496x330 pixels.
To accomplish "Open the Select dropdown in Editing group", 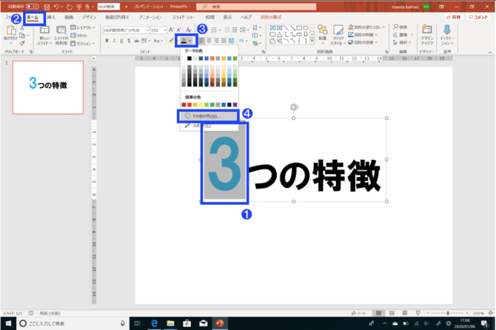I will click(x=402, y=42).
